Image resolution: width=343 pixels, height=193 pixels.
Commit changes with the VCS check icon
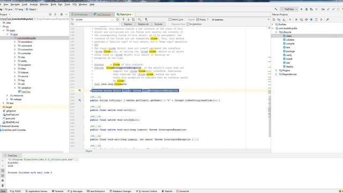coord(333,9)
